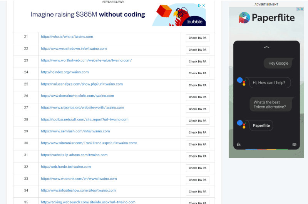Click Google Assistant dots beside Paperflite answer
This screenshot has width=308, height=204.
[x=242, y=124]
